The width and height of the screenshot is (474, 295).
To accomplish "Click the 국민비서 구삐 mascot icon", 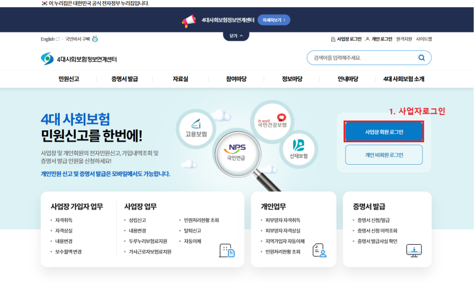I will (95, 39).
